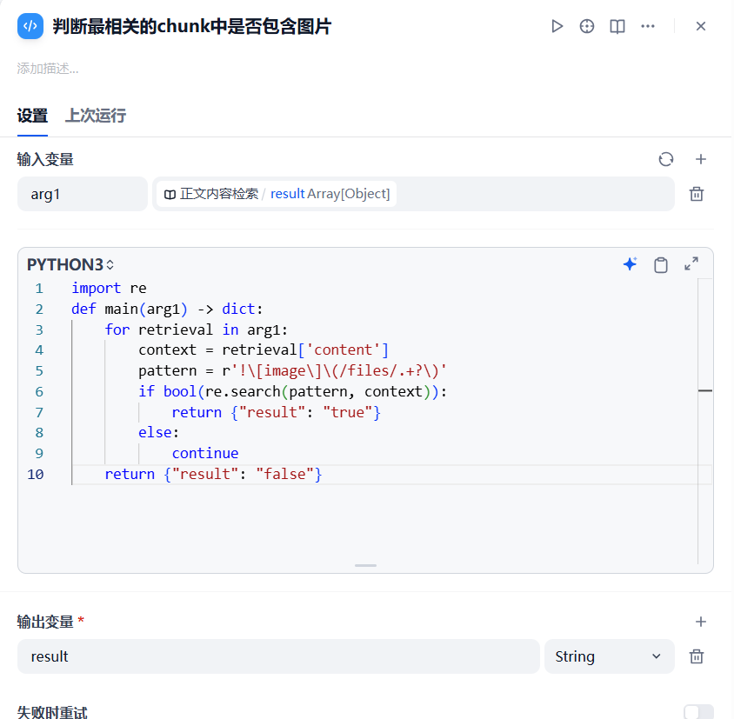Edit the result output variable name

tap(278, 656)
